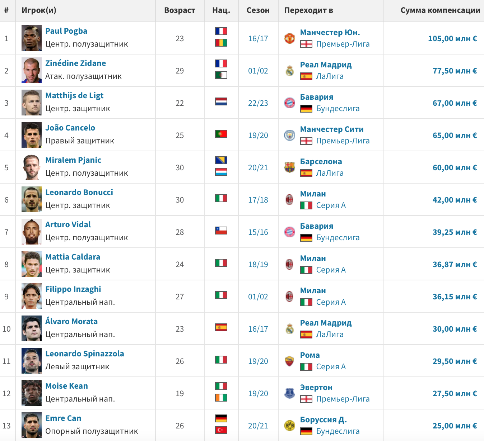This screenshot has width=484, height=441.
Task: Sort table by Возраст column header
Action: 180,10
